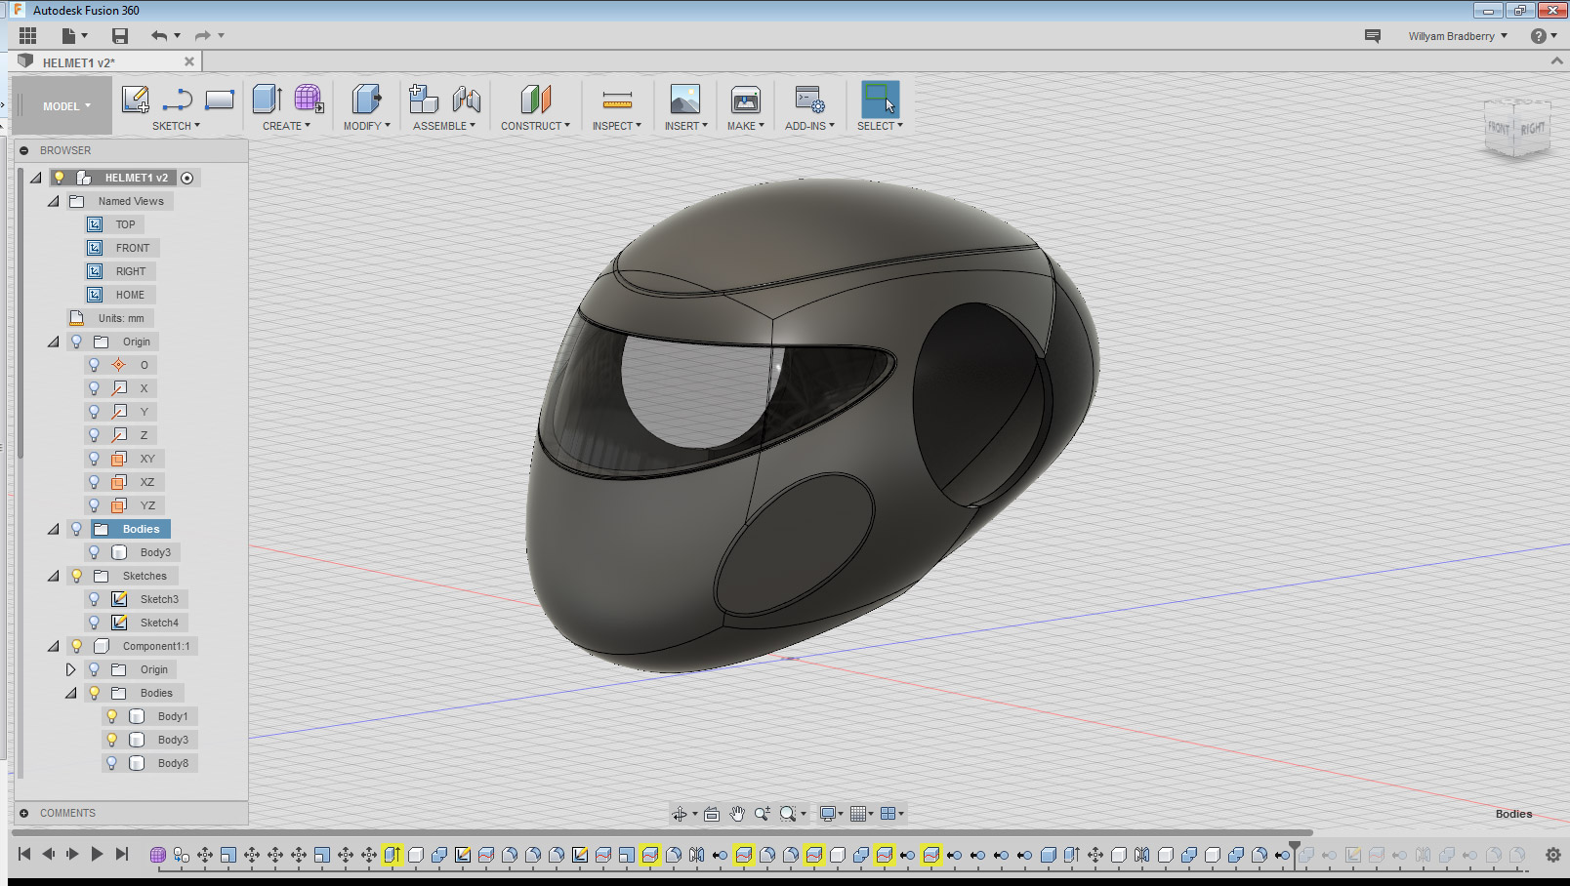Open the MODEL workspace dropdown
This screenshot has height=886, width=1570.
(x=62, y=104)
